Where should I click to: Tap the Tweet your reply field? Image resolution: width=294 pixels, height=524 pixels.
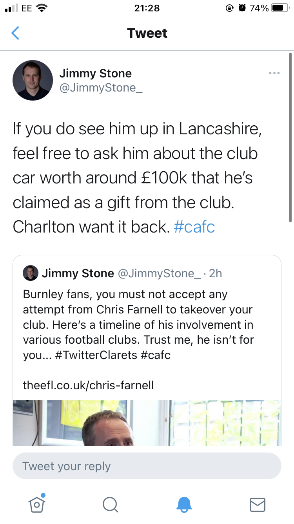(147, 466)
